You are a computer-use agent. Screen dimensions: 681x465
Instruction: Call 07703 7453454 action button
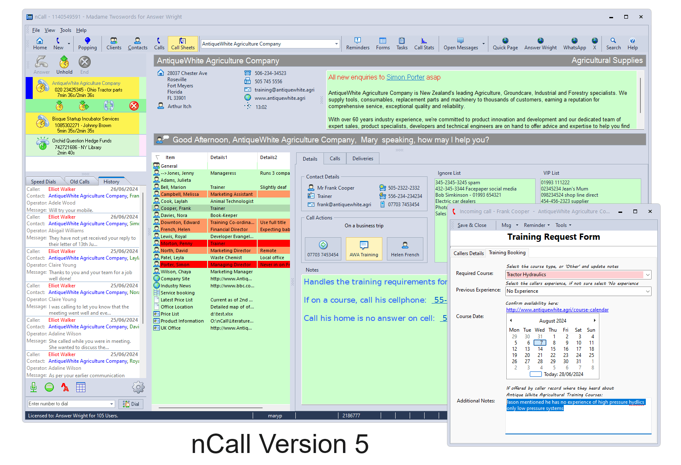click(323, 249)
